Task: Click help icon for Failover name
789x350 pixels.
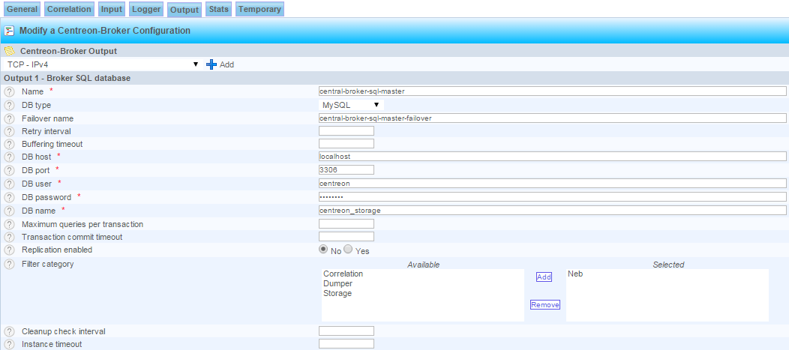Action: pos(9,118)
